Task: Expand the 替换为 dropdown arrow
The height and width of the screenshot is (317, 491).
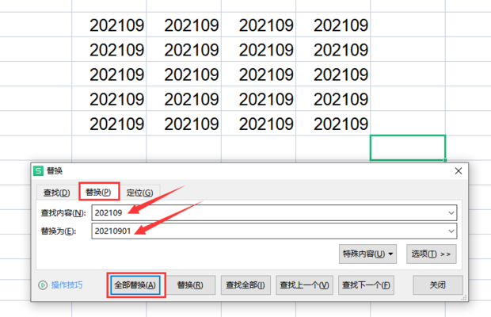Action: (451, 231)
